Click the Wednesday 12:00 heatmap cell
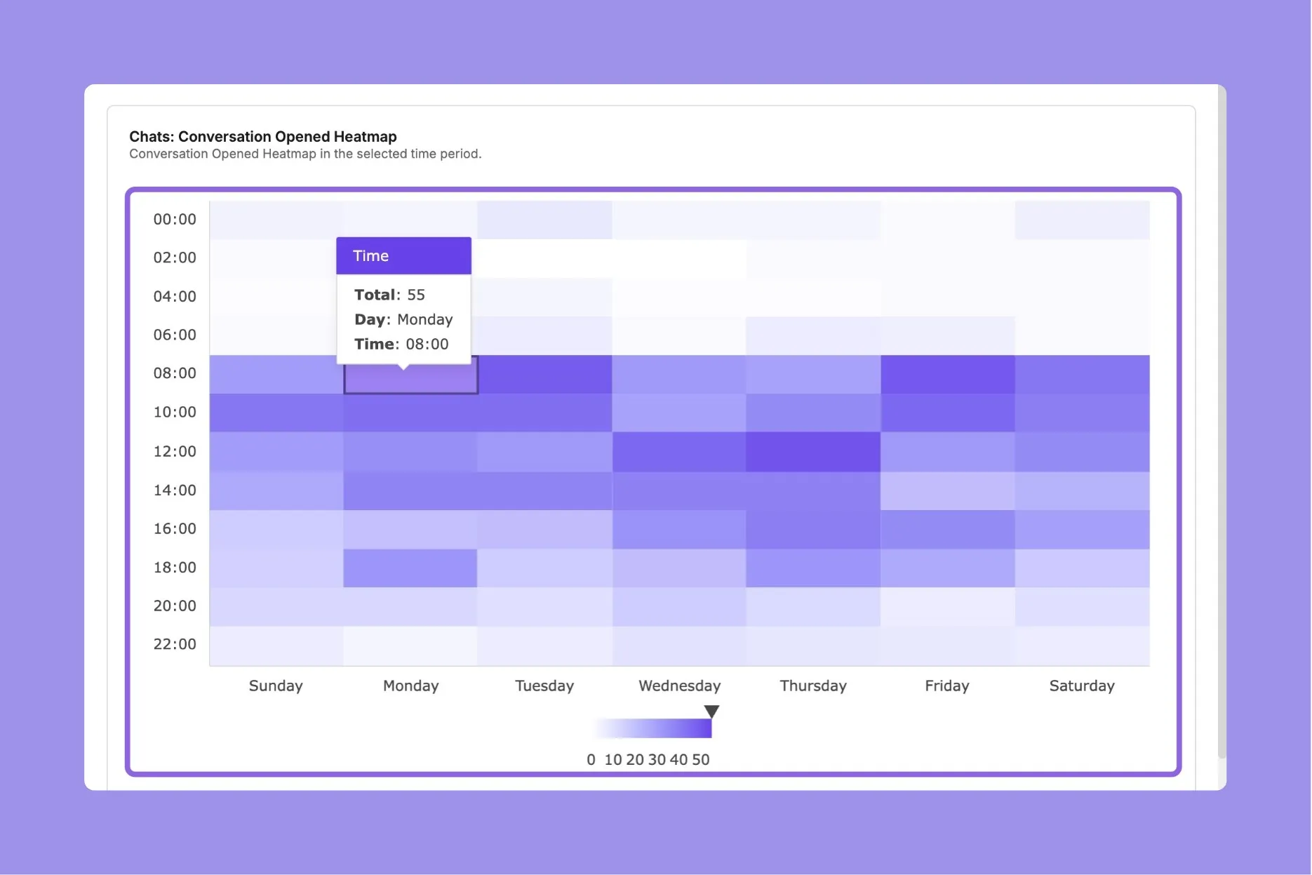 coord(679,452)
